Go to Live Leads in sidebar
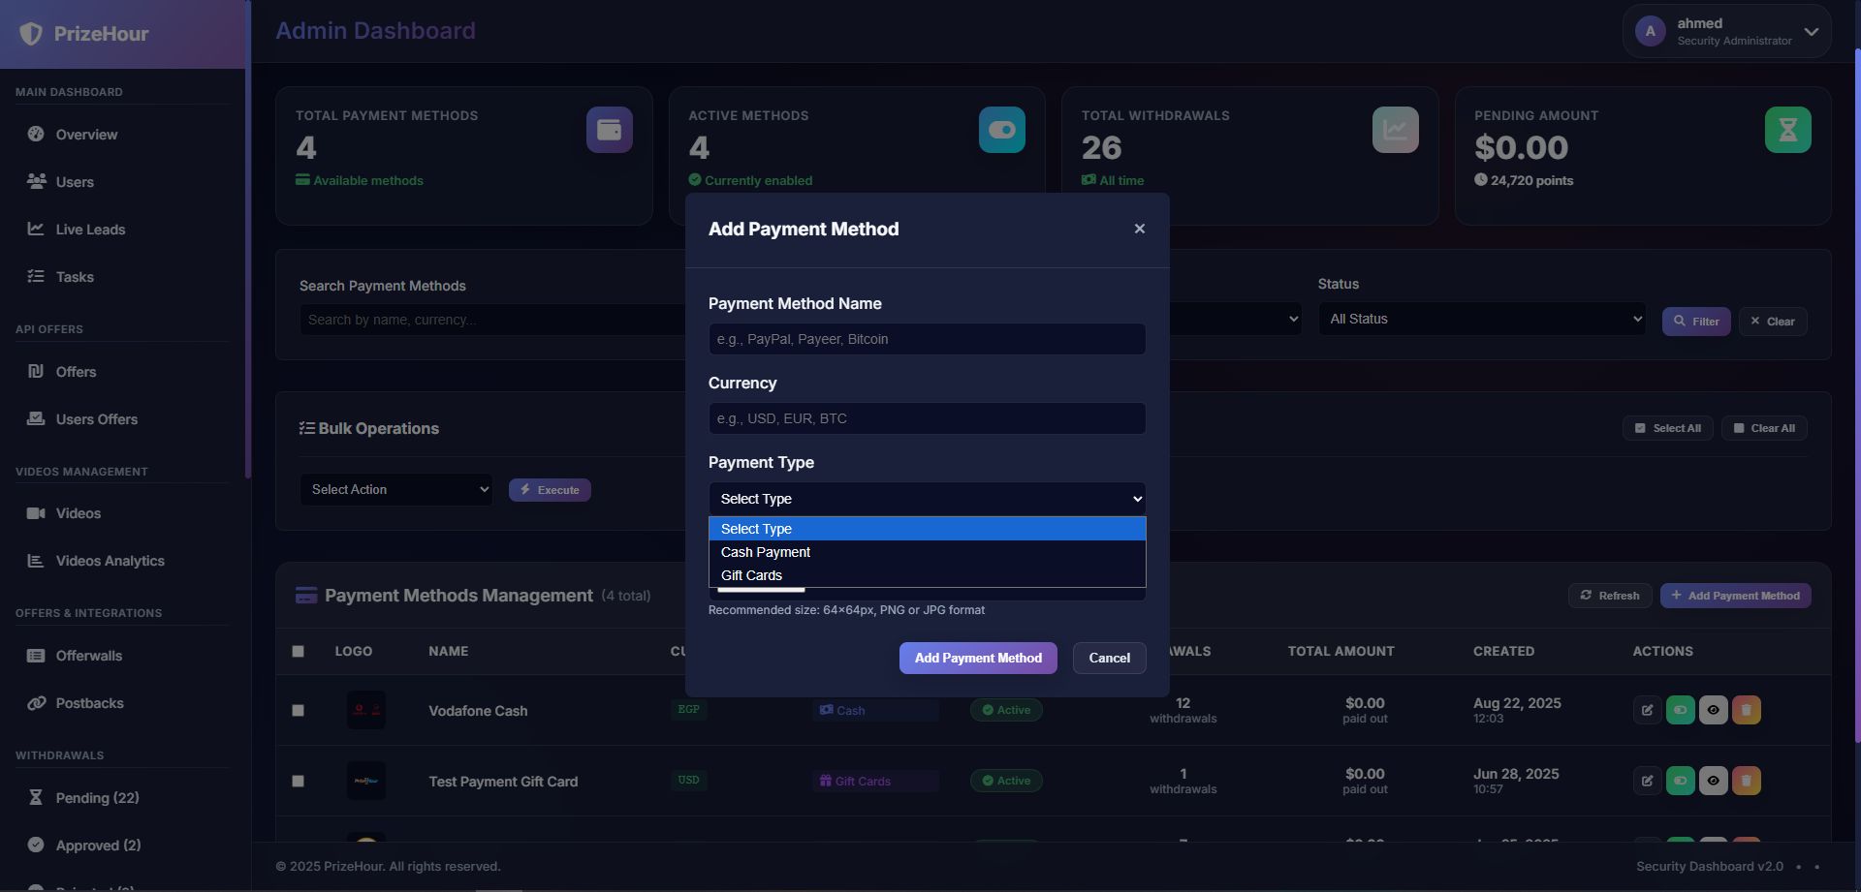The height and width of the screenshot is (892, 1861). coord(90,230)
